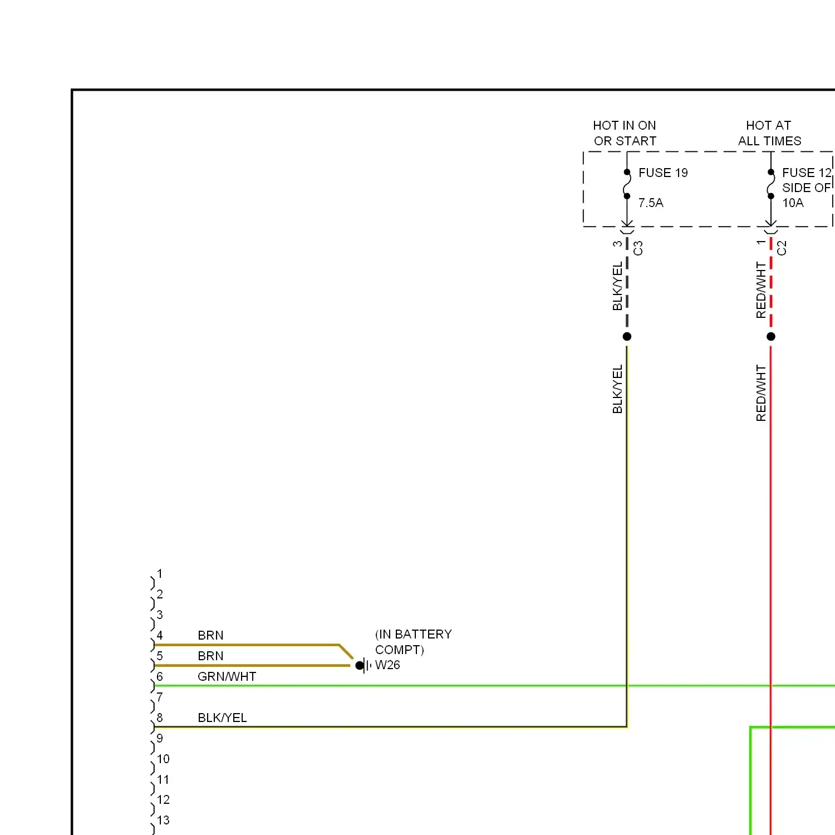This screenshot has height=835, width=835.
Task: Click the "C3" connector label
Action: pos(638,248)
